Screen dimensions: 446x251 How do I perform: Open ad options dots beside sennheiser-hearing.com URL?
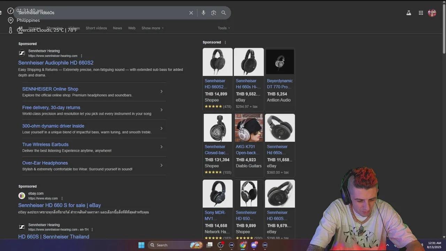coord(82,56)
